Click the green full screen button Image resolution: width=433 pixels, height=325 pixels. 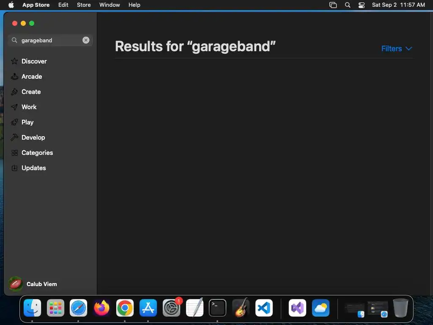pos(32,23)
